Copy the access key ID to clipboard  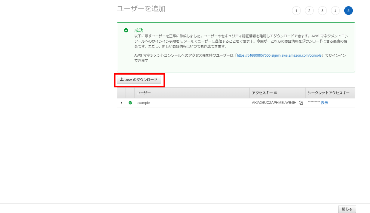300,103
